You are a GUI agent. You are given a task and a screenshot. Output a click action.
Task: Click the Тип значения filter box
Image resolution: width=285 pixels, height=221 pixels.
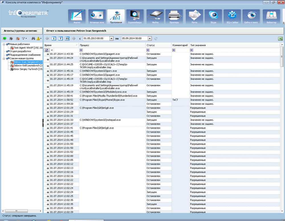coord(192,50)
